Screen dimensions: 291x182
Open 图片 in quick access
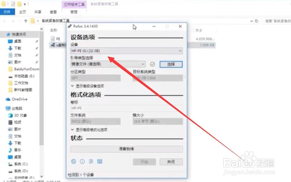[x=17, y=62]
